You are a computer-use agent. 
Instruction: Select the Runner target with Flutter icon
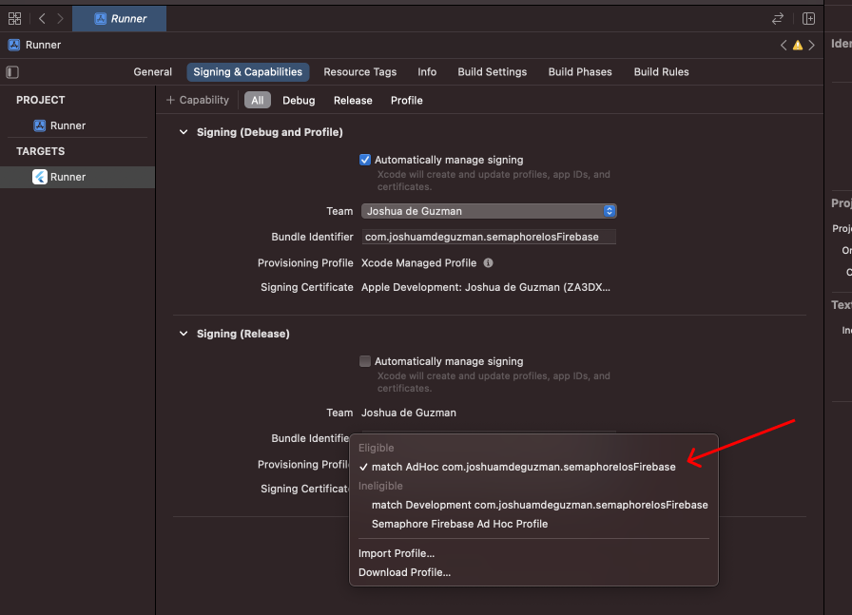pyautogui.click(x=77, y=177)
